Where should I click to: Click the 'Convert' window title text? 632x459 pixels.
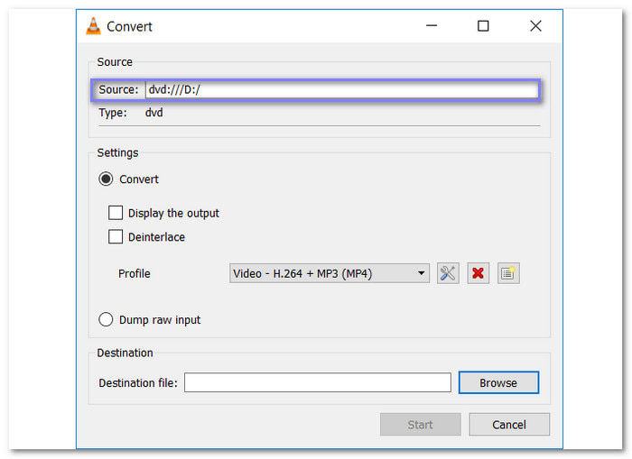click(x=129, y=26)
